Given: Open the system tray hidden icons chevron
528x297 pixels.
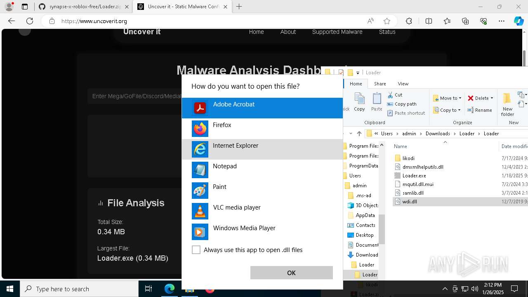Looking at the screenshot, I should pos(445,289).
